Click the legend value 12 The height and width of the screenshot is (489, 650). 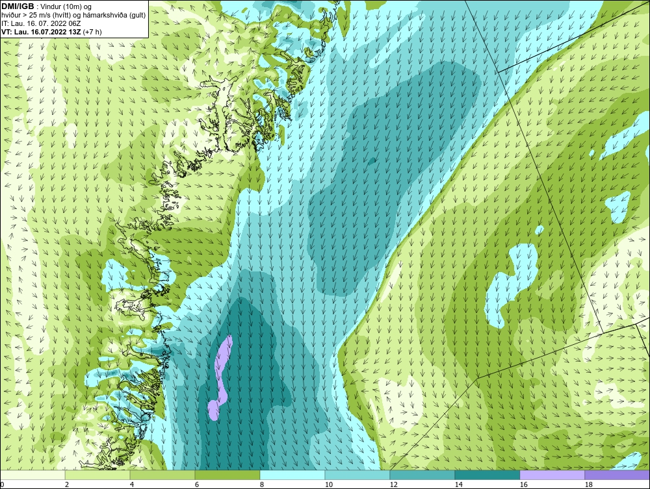[394, 484]
